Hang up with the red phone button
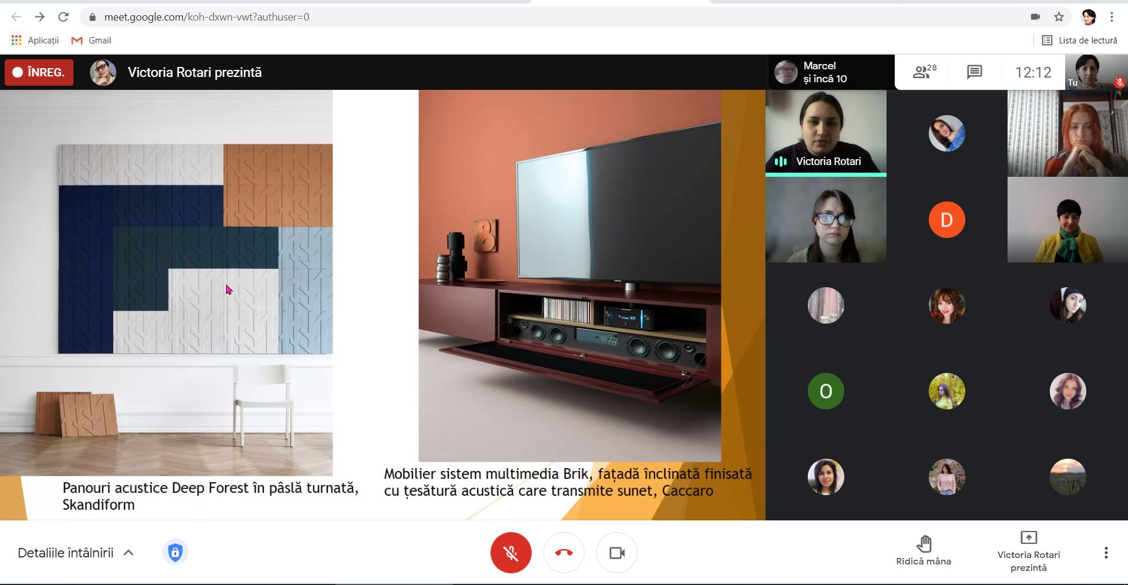The height and width of the screenshot is (585, 1128). coord(563,553)
